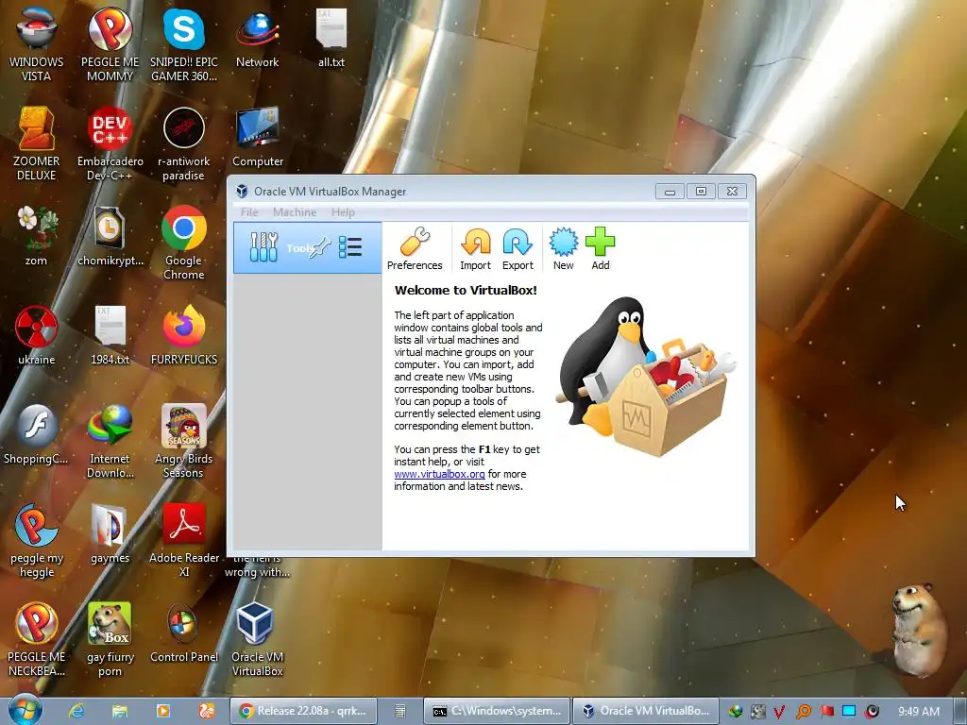This screenshot has height=725, width=967.
Task: Select the Control Panel desktop icon
Action: click(x=184, y=633)
